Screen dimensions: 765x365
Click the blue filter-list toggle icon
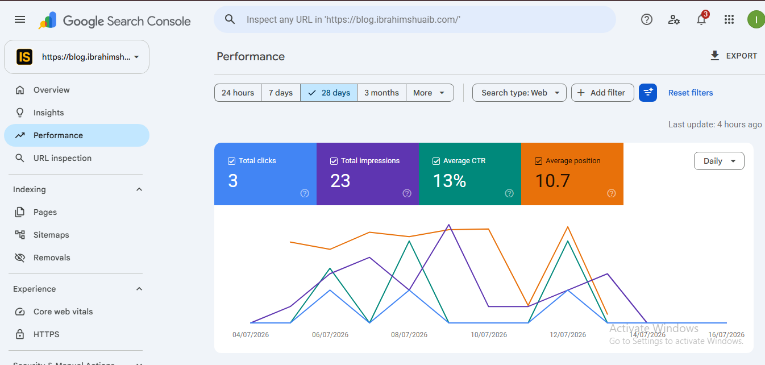tap(648, 93)
